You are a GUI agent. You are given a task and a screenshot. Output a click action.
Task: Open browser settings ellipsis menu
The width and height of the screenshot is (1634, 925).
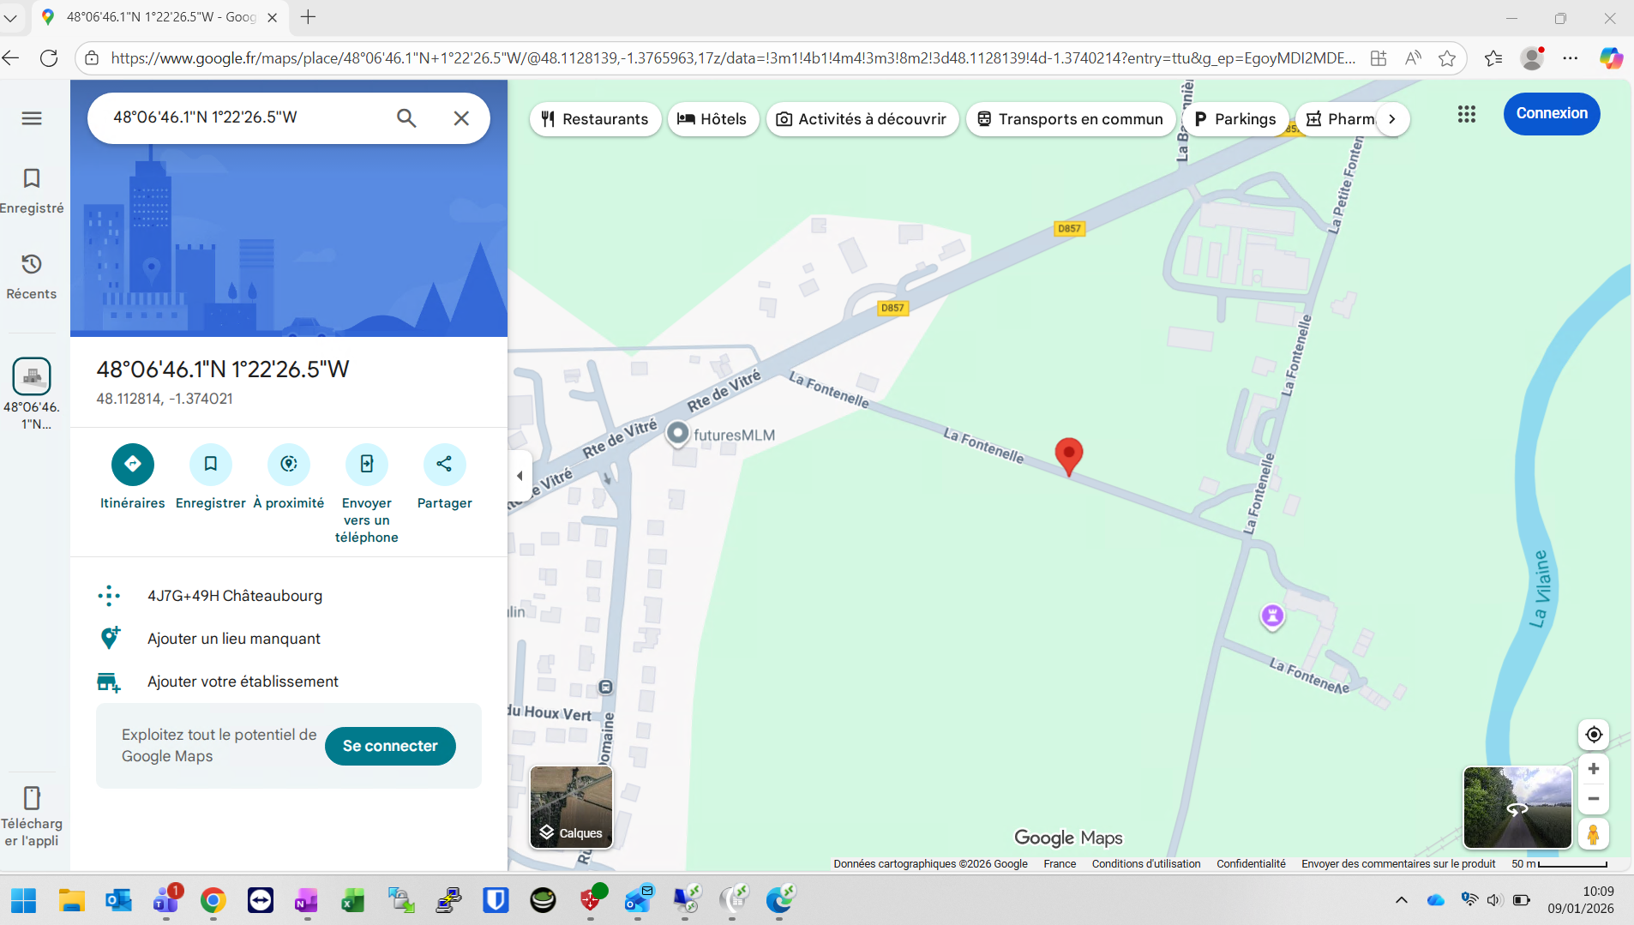[x=1571, y=58]
